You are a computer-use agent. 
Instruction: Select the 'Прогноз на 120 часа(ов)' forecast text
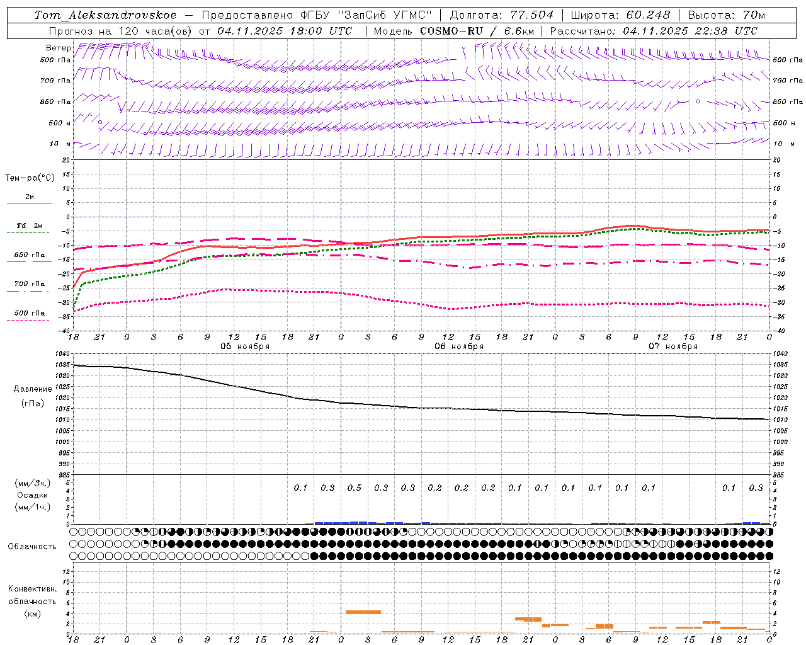pyautogui.click(x=121, y=30)
